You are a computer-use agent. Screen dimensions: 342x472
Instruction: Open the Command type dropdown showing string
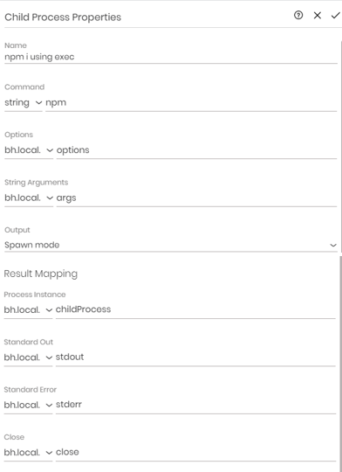24,102
